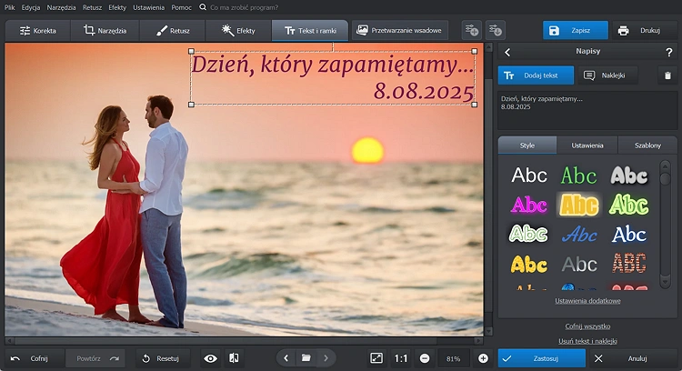Choose the orange patterned ABC style
The image size is (682, 371).
(x=629, y=263)
